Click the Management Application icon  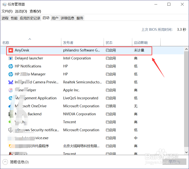pos(11,98)
